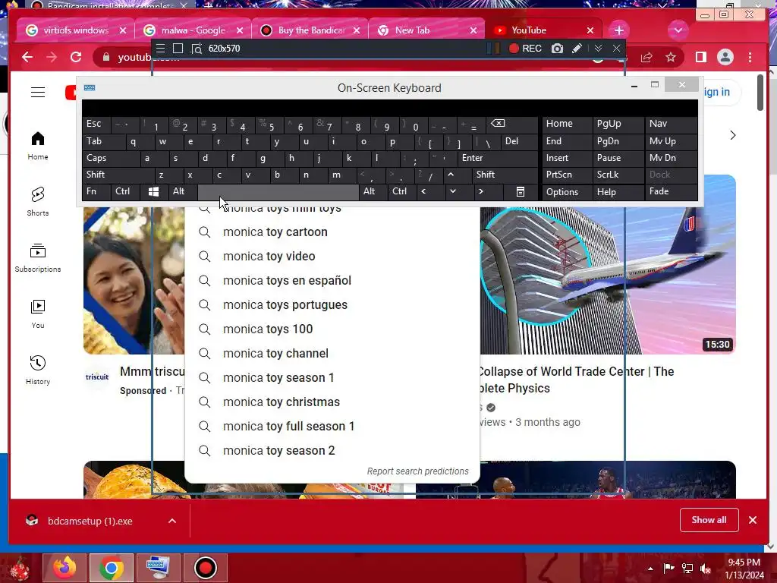This screenshot has height=583, width=777.
Task: Switch to virtiofs windows Google tab
Action: [75, 30]
